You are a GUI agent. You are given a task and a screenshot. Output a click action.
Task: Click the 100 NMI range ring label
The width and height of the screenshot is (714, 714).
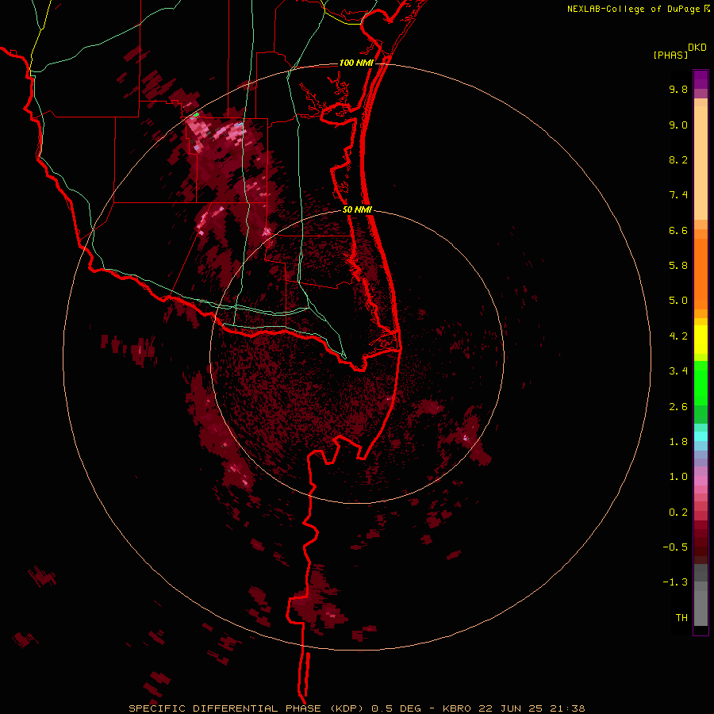tap(356, 63)
